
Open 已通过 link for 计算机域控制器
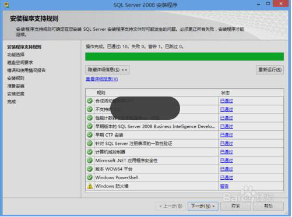226,152
